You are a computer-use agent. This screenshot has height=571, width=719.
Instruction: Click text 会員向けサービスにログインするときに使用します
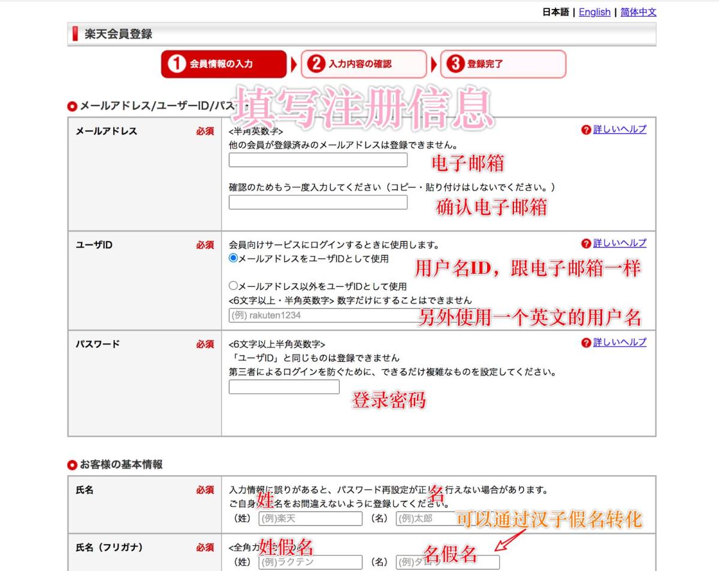point(334,245)
